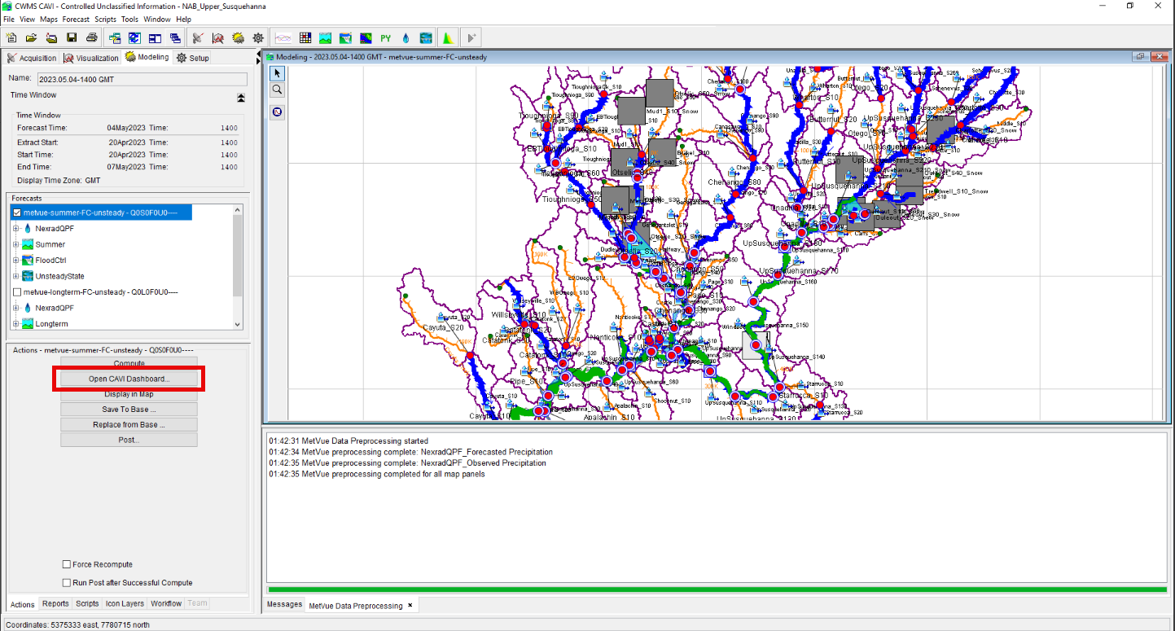Close the MetVue Data Preprocessing tab
Screen dimensions: 1175x631
(410, 605)
